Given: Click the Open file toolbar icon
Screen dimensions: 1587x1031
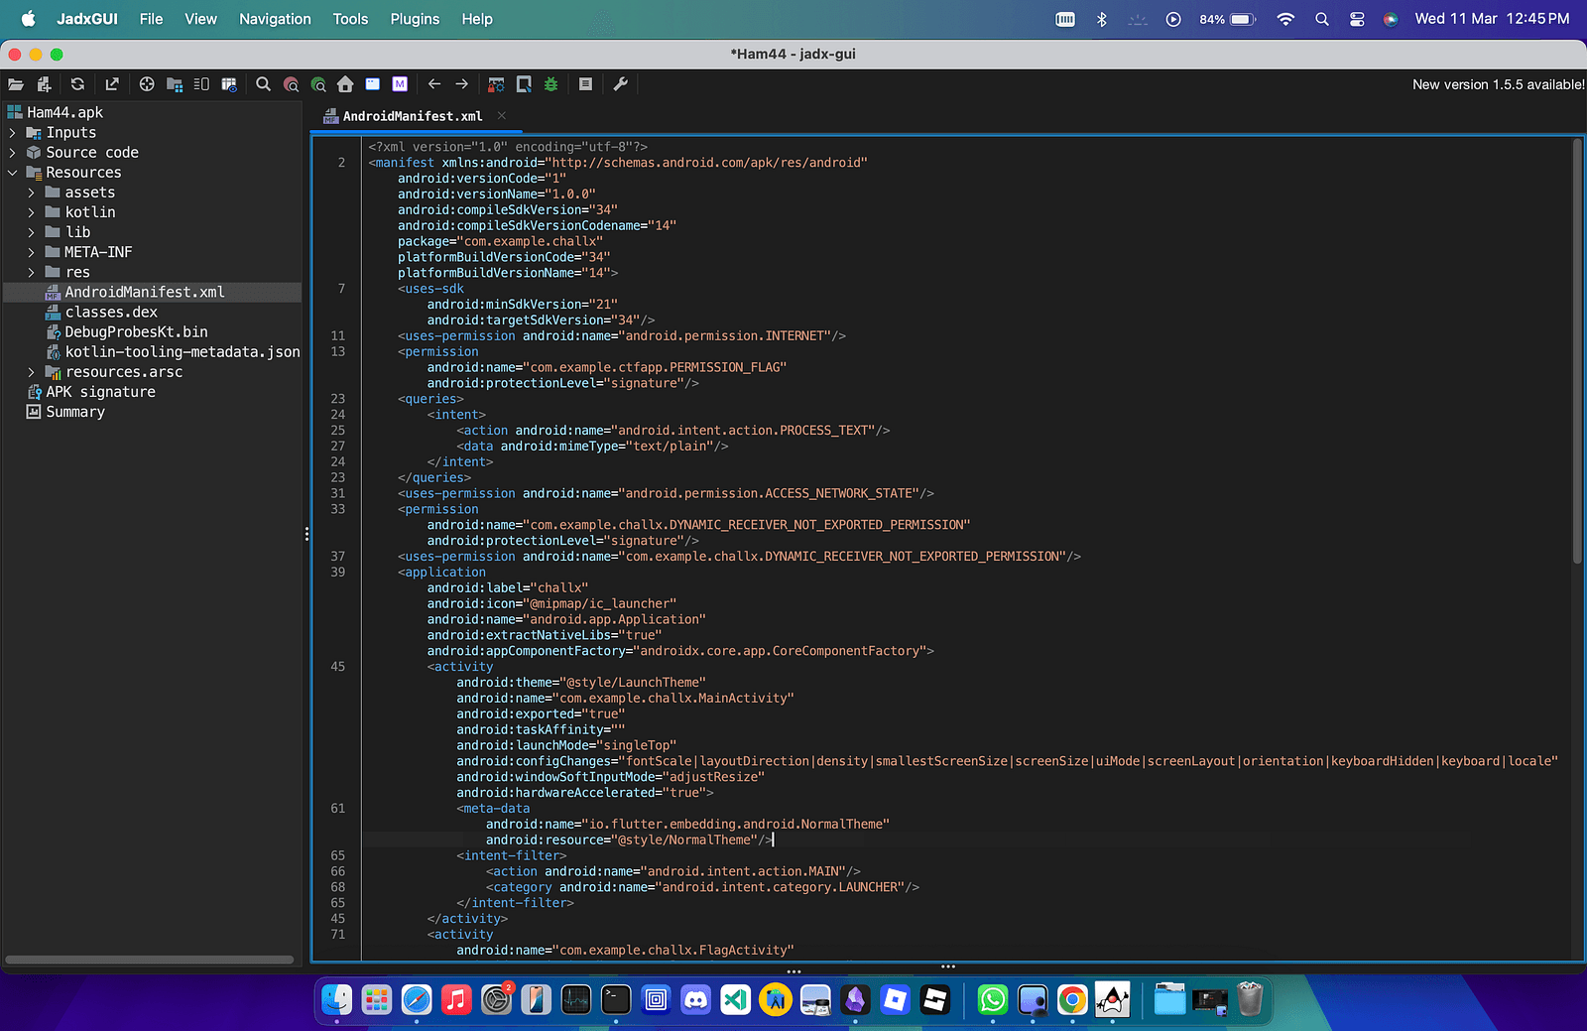Looking at the screenshot, I should click(16, 84).
